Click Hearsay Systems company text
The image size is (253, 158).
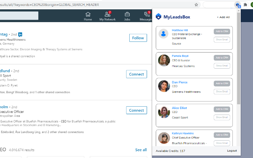pyautogui.click(x=183, y=66)
